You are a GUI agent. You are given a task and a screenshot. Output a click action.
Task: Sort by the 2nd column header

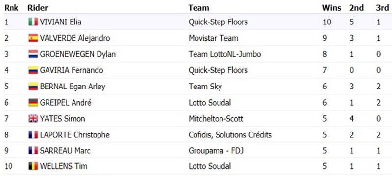pyautogui.click(x=356, y=8)
